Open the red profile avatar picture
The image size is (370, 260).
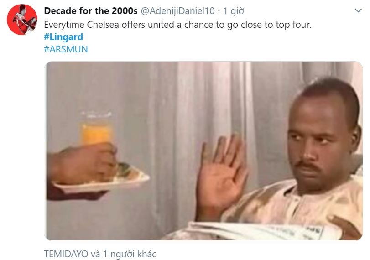22,20
